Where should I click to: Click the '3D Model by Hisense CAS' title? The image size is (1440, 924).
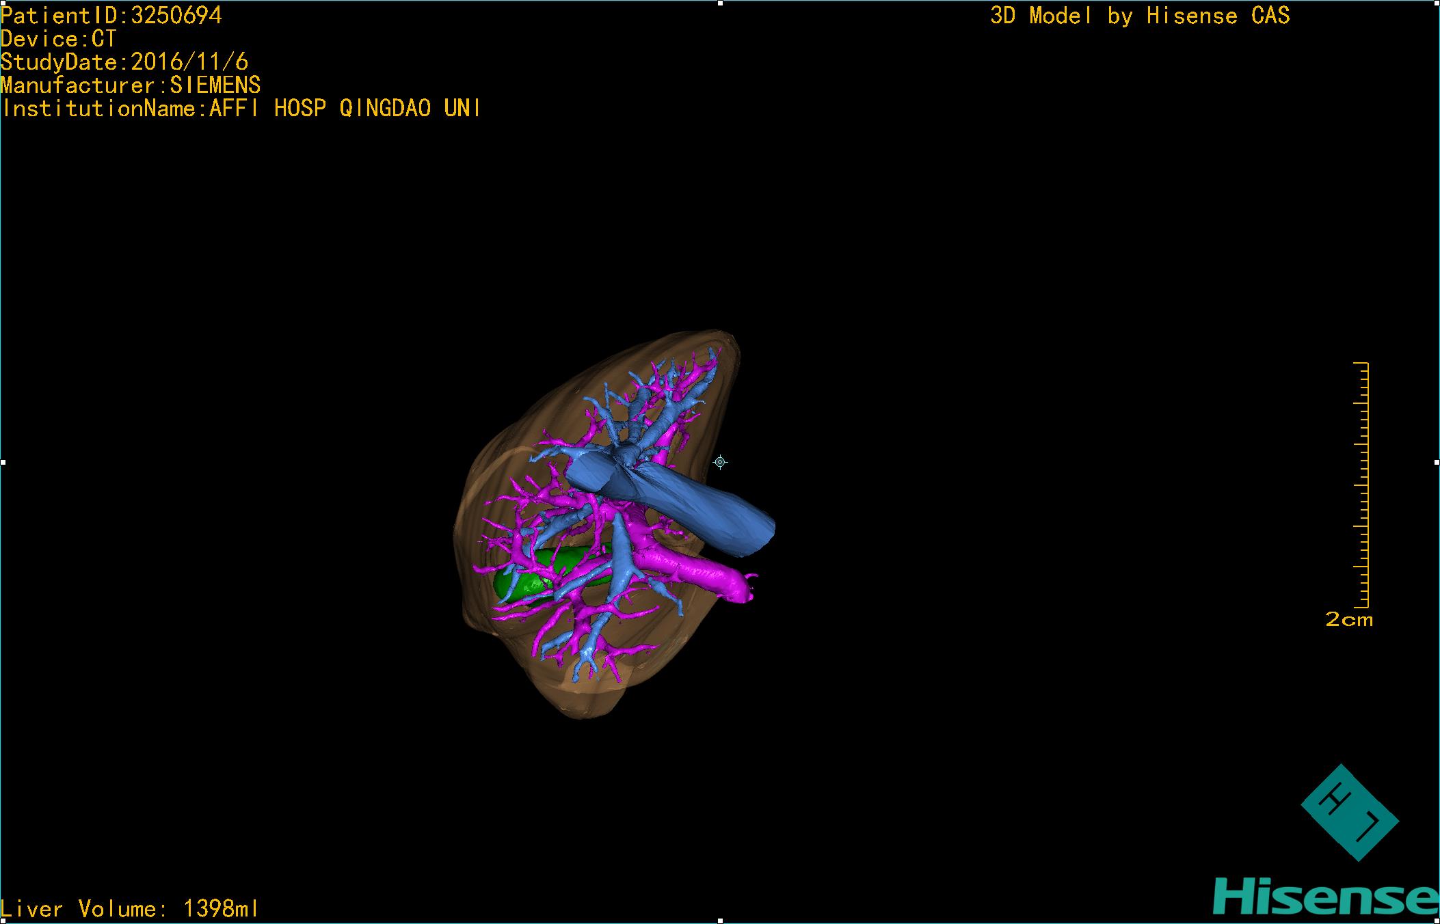coord(1140,16)
